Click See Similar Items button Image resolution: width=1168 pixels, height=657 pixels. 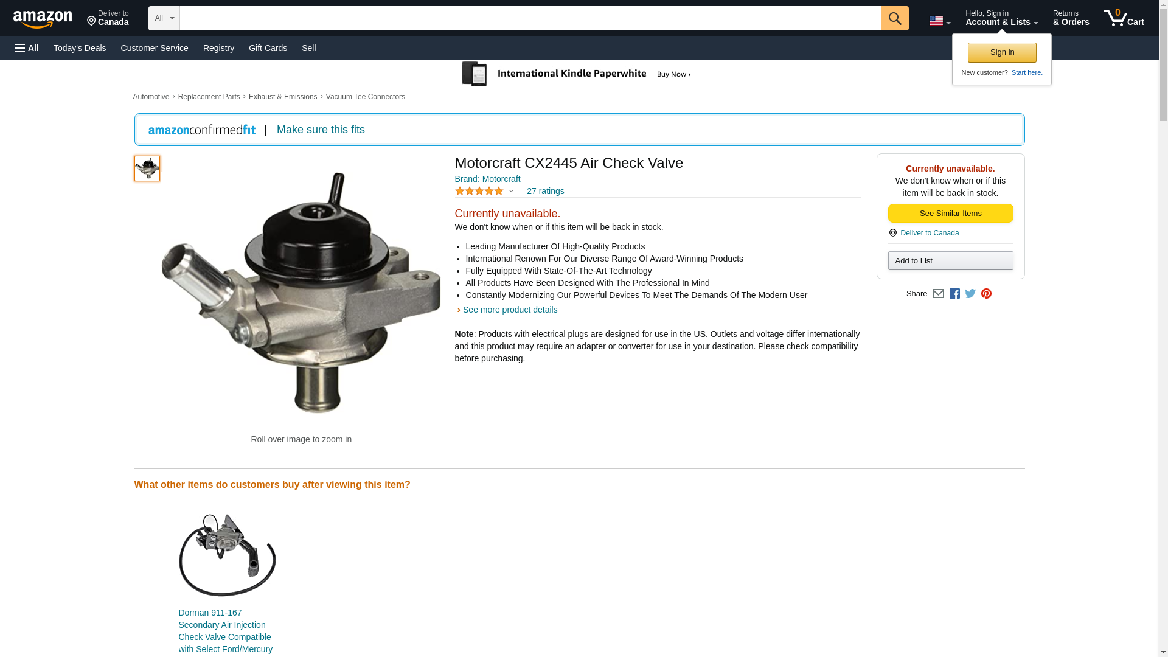point(950,214)
